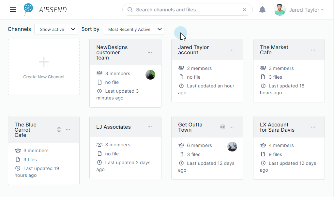Click '6 members' on Get Outta Town card
Screen dimensions: 334x197
coord(199,145)
